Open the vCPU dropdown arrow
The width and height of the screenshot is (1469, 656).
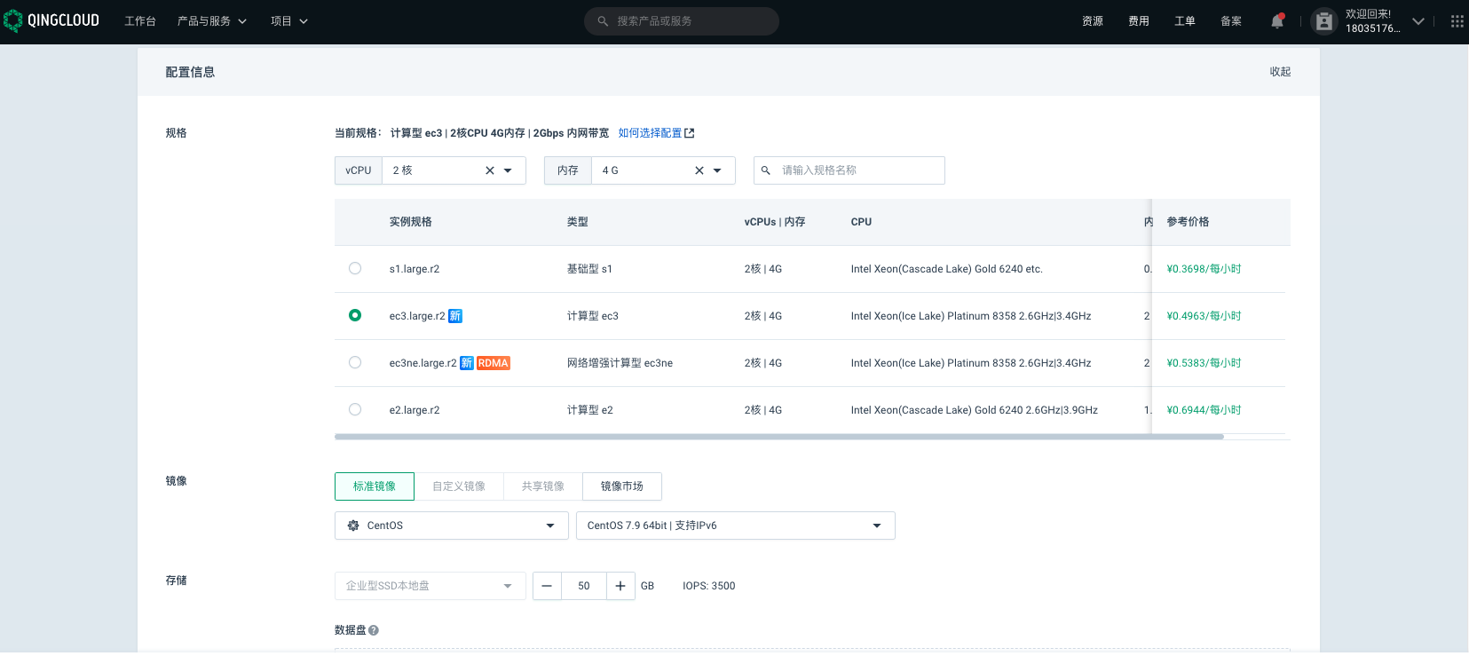(x=508, y=170)
